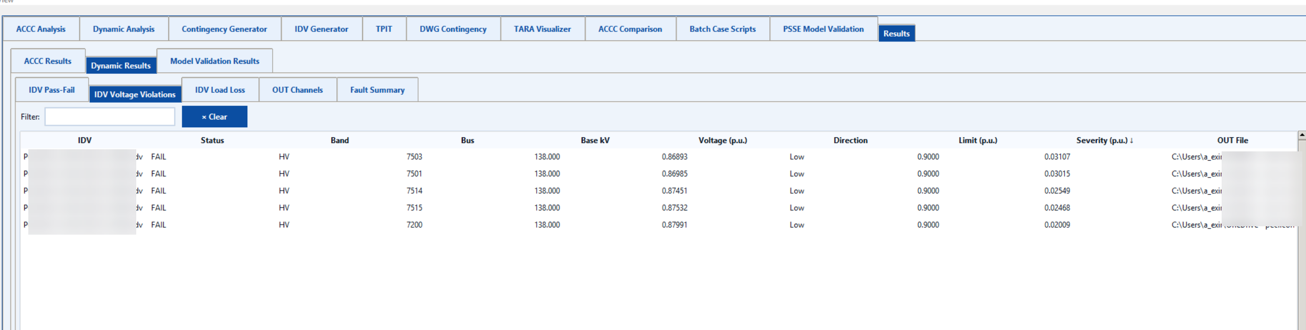Toggle Severity (p.u.) sort order
The width and height of the screenshot is (1306, 330).
tap(1105, 140)
